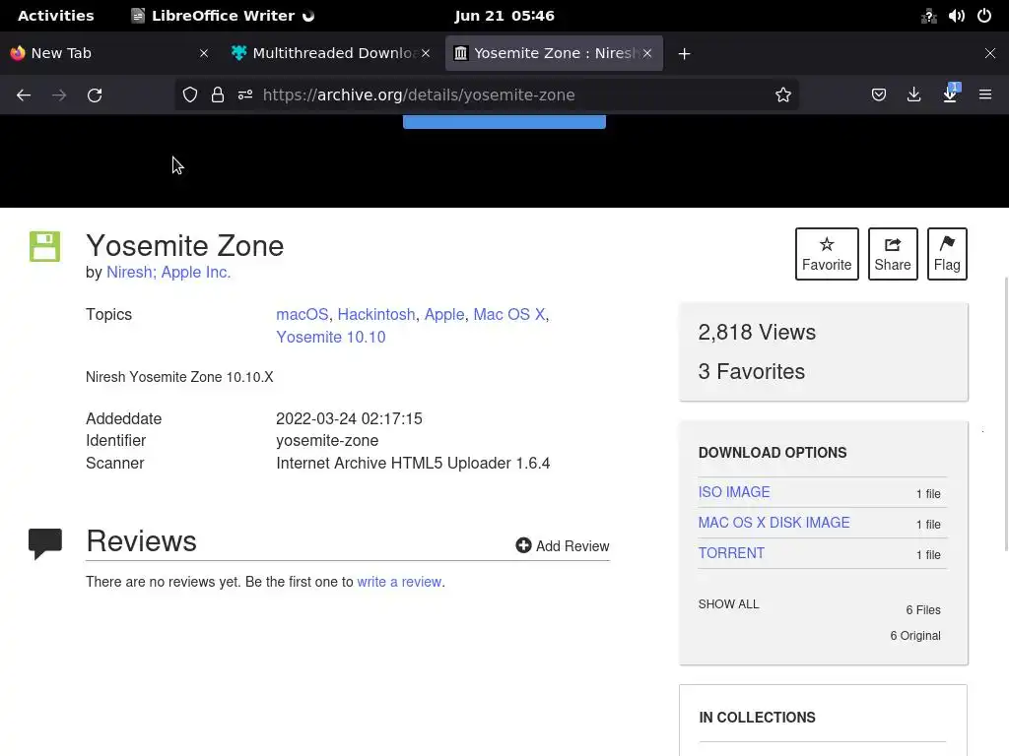Click the address bar URL field

[493, 95]
